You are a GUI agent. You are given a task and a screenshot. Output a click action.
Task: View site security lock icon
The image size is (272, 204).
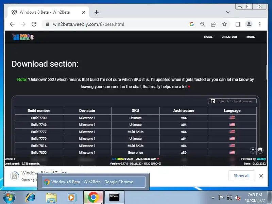click(48, 24)
